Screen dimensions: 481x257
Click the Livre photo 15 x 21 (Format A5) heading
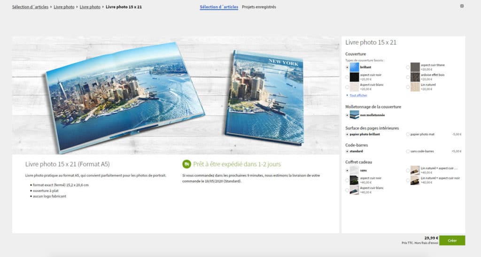click(x=67, y=164)
